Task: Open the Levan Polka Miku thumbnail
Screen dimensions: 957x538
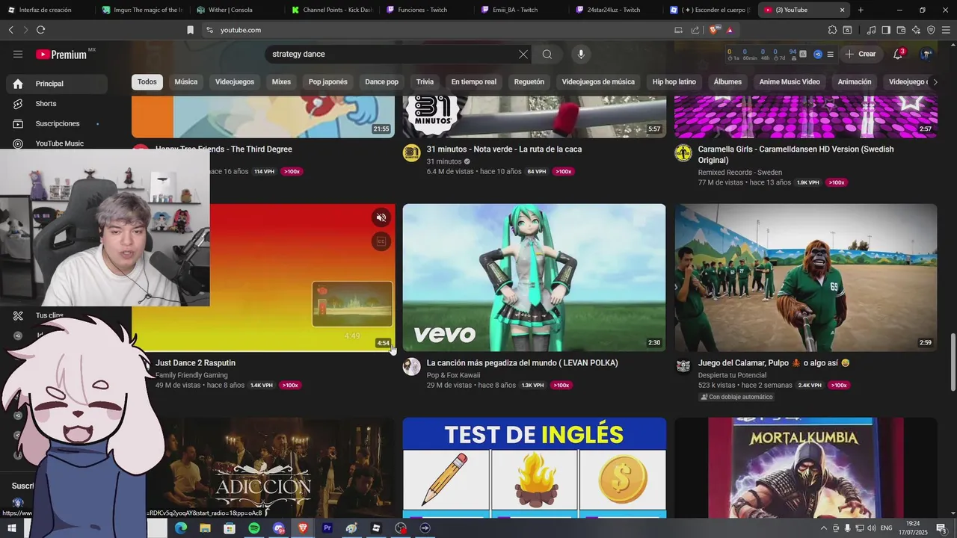Action: click(534, 277)
